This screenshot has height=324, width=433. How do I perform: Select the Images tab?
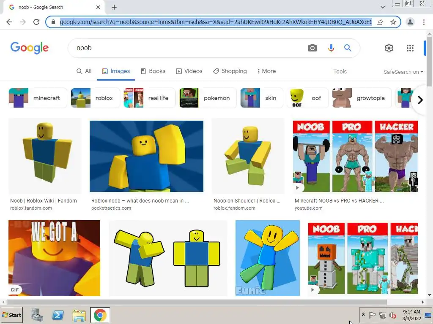116,71
